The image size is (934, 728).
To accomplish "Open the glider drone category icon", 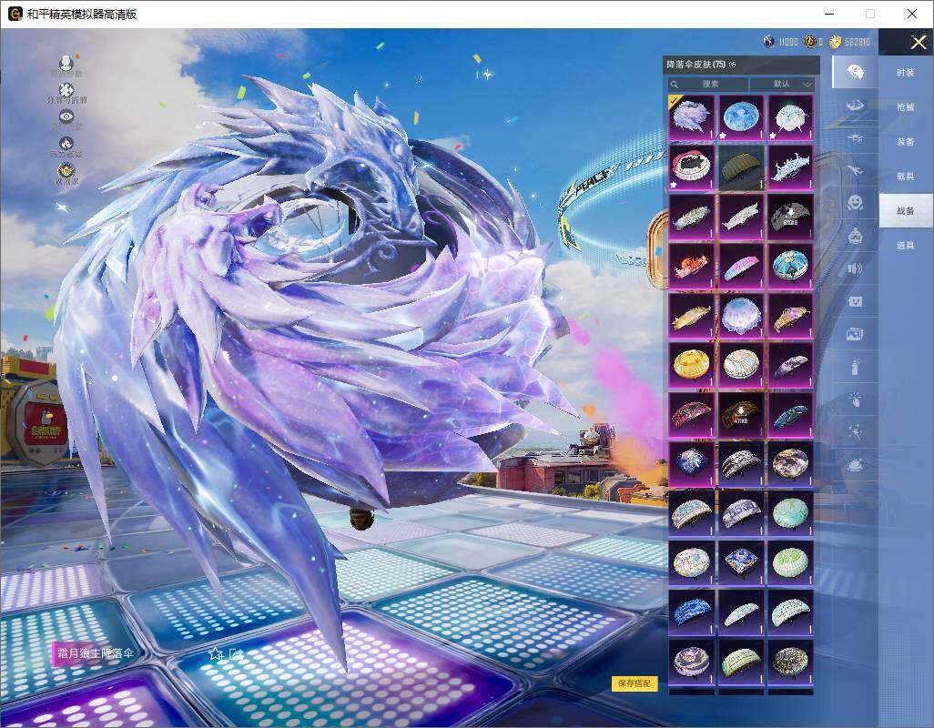I will point(855,138).
